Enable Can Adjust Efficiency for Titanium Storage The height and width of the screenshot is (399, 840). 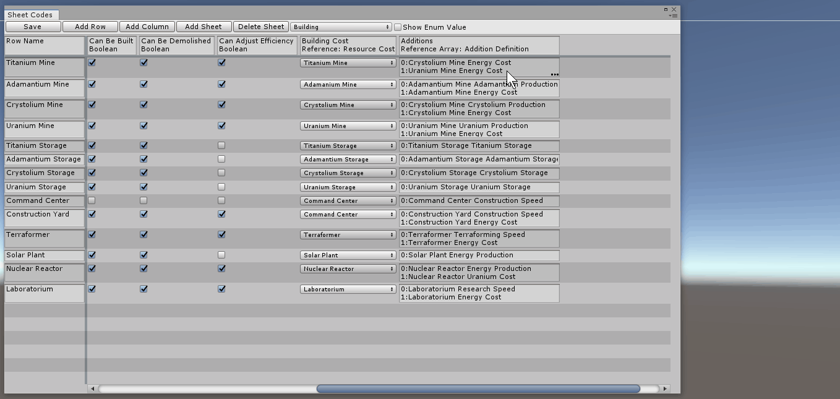(221, 145)
